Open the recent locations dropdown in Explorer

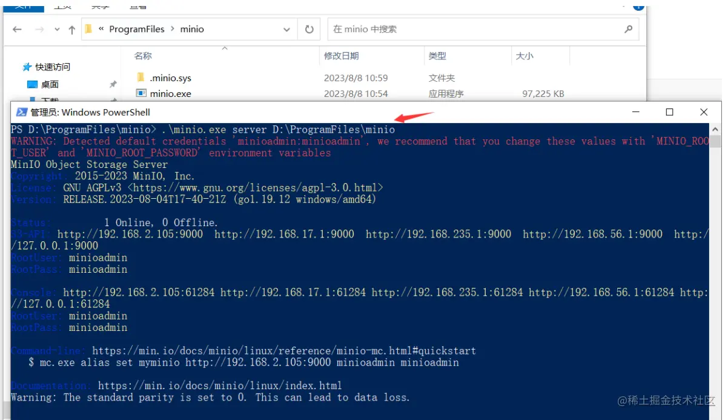(57, 30)
